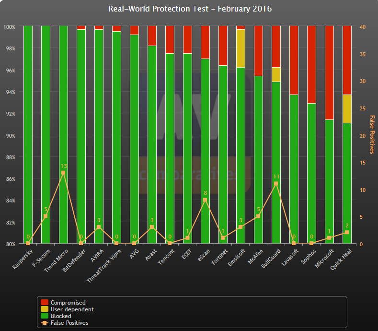Select the Emsisoft axis label
The image size is (378, 331).
pos(236,258)
